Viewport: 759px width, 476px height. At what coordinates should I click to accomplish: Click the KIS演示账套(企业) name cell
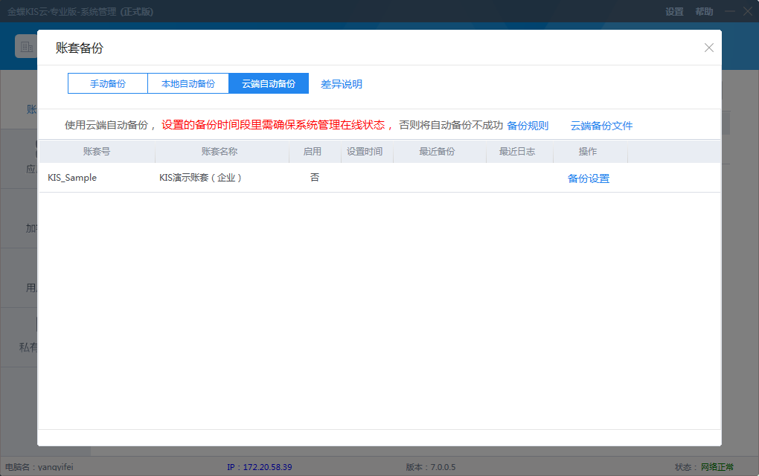coord(201,178)
